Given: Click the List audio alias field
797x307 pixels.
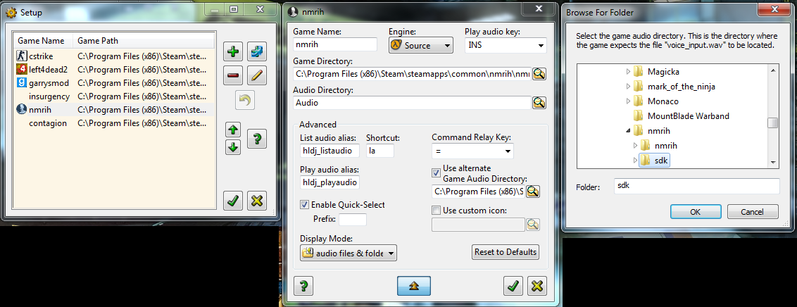Looking at the screenshot, I should 330,151.
